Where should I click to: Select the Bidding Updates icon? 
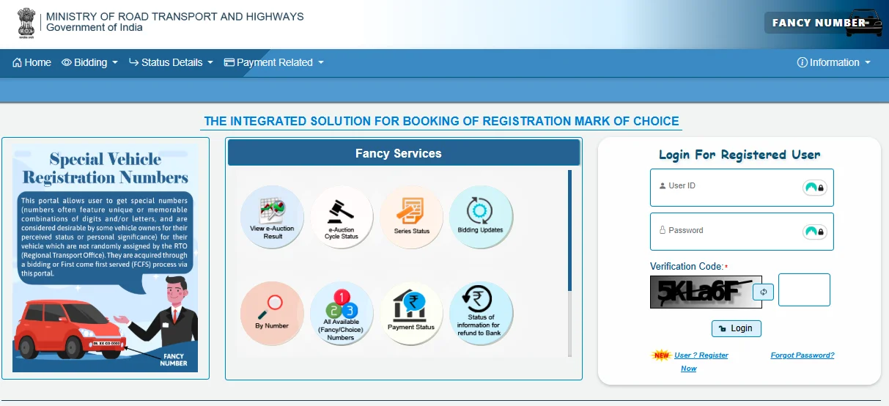coord(480,216)
